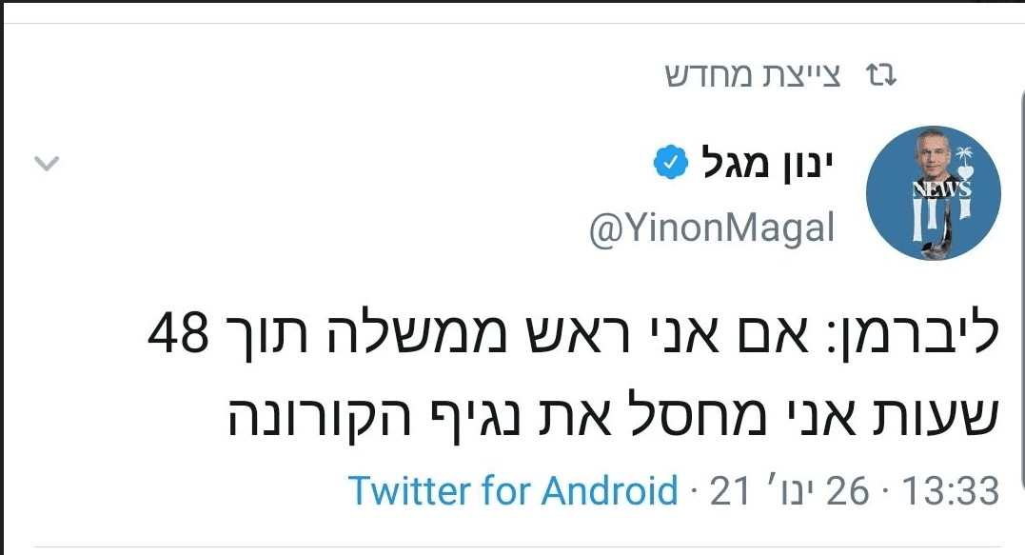Image resolution: width=1025 pixels, height=555 pixels.
Task: Click the ציייצת מחדש retweeted label
Action: pos(752,75)
